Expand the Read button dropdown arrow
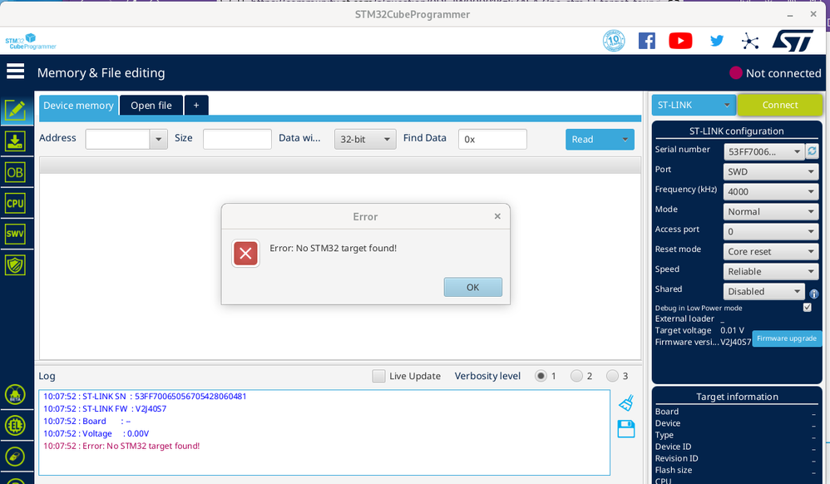The image size is (830, 484). 625,139
